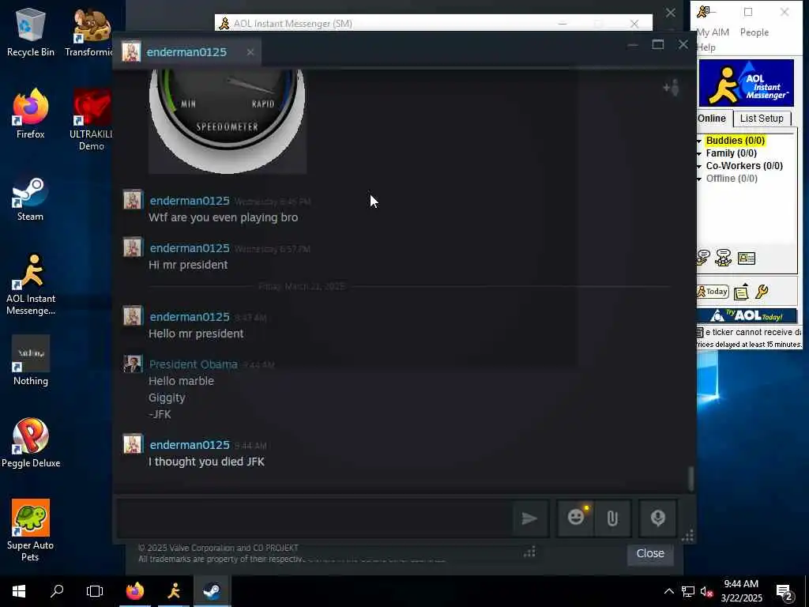The height and width of the screenshot is (607, 809).
Task: Collapse the Buddies (0/0) group
Action: tap(699, 141)
